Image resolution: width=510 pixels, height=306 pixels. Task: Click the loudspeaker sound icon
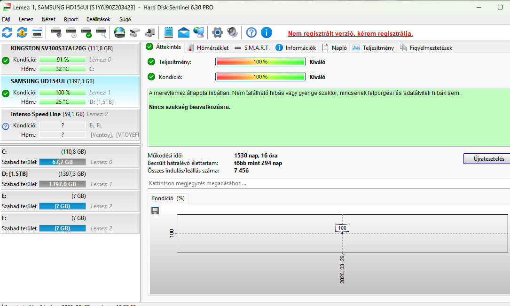233,32
